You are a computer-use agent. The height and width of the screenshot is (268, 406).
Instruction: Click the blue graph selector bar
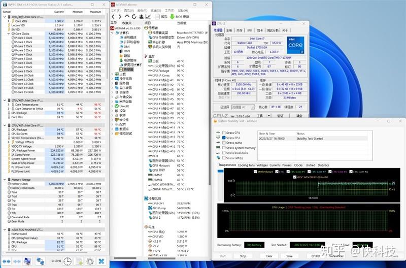point(220,171)
